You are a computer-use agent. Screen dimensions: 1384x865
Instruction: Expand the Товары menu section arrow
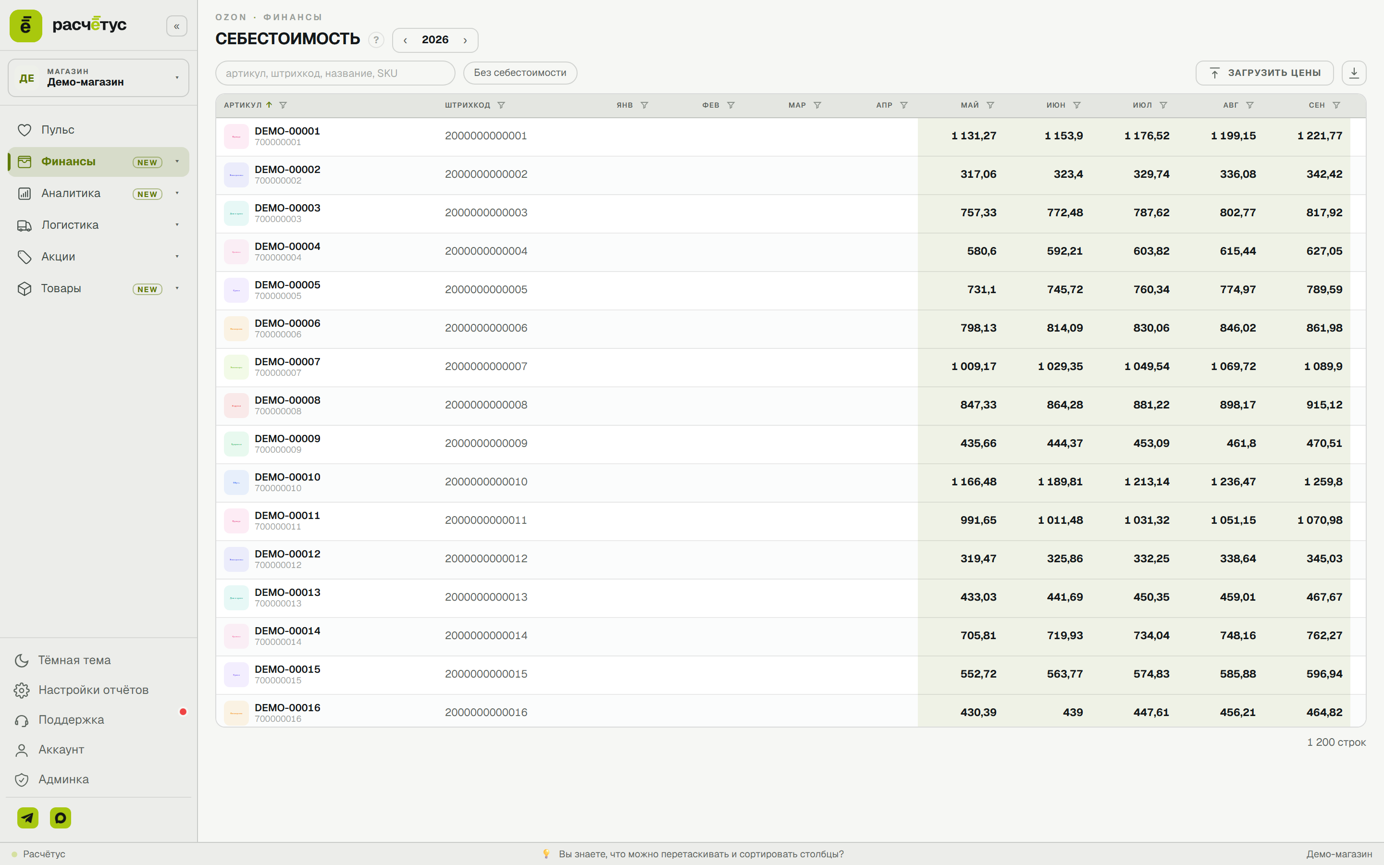point(177,288)
